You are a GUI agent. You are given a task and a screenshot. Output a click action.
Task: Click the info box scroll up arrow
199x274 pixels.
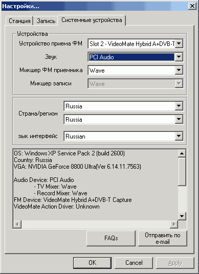click(x=182, y=153)
